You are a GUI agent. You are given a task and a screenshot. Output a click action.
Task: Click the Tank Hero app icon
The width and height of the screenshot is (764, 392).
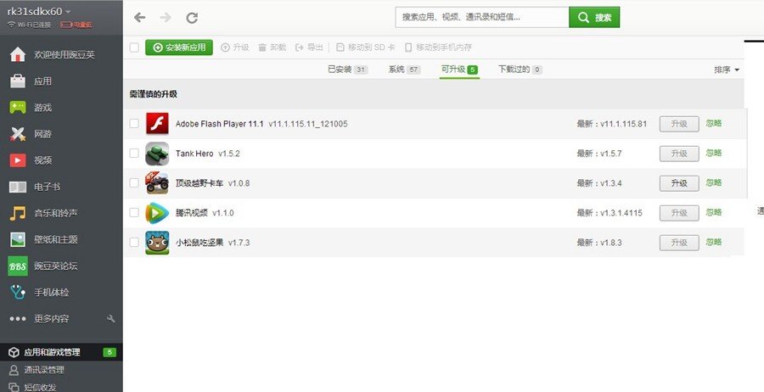point(157,154)
